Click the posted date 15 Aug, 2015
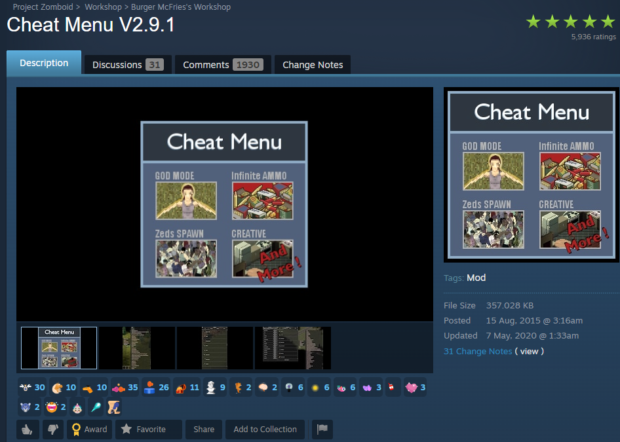The width and height of the screenshot is (620, 442). click(534, 320)
